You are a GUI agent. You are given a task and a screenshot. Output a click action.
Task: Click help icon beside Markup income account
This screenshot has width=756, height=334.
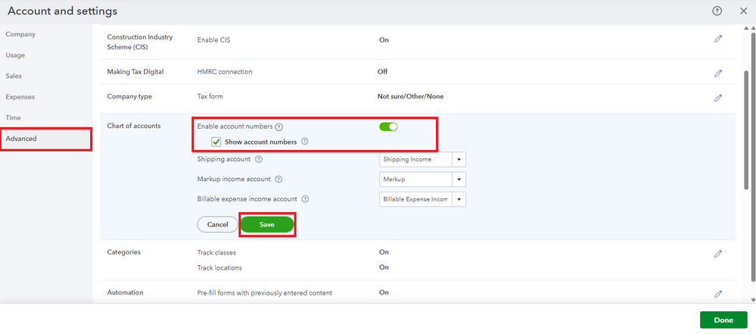(278, 179)
